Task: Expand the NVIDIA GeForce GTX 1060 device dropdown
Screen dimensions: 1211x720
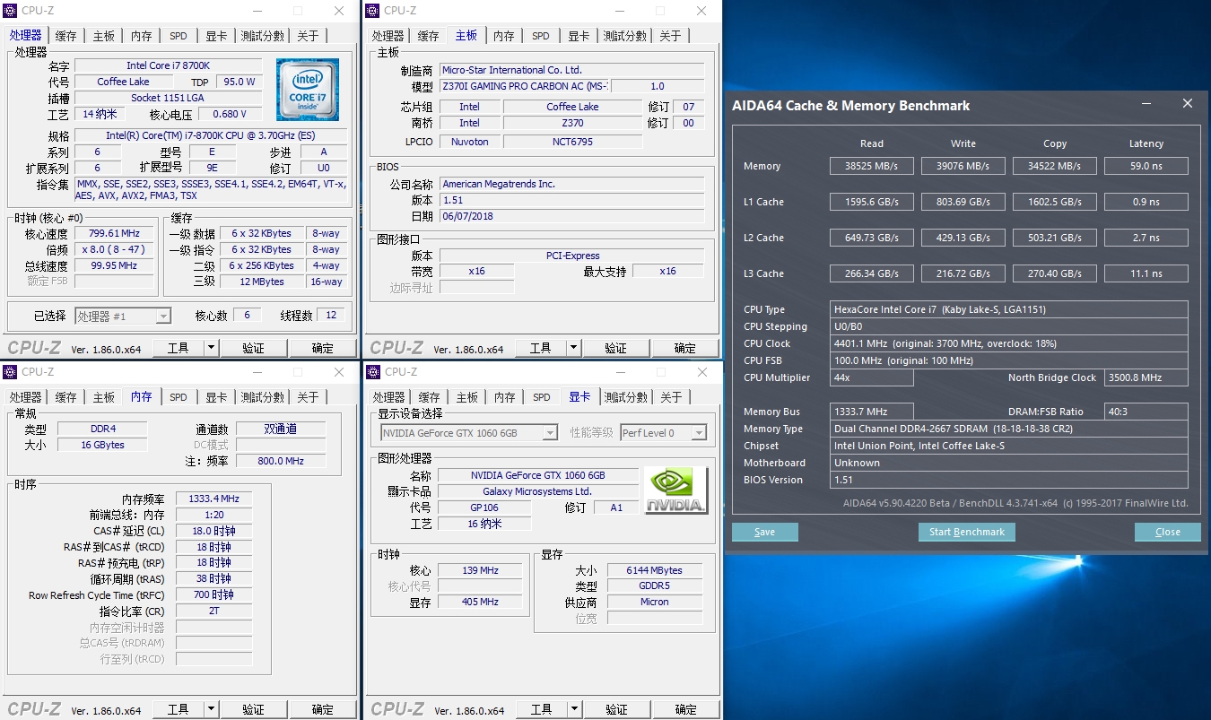Action: tap(550, 433)
